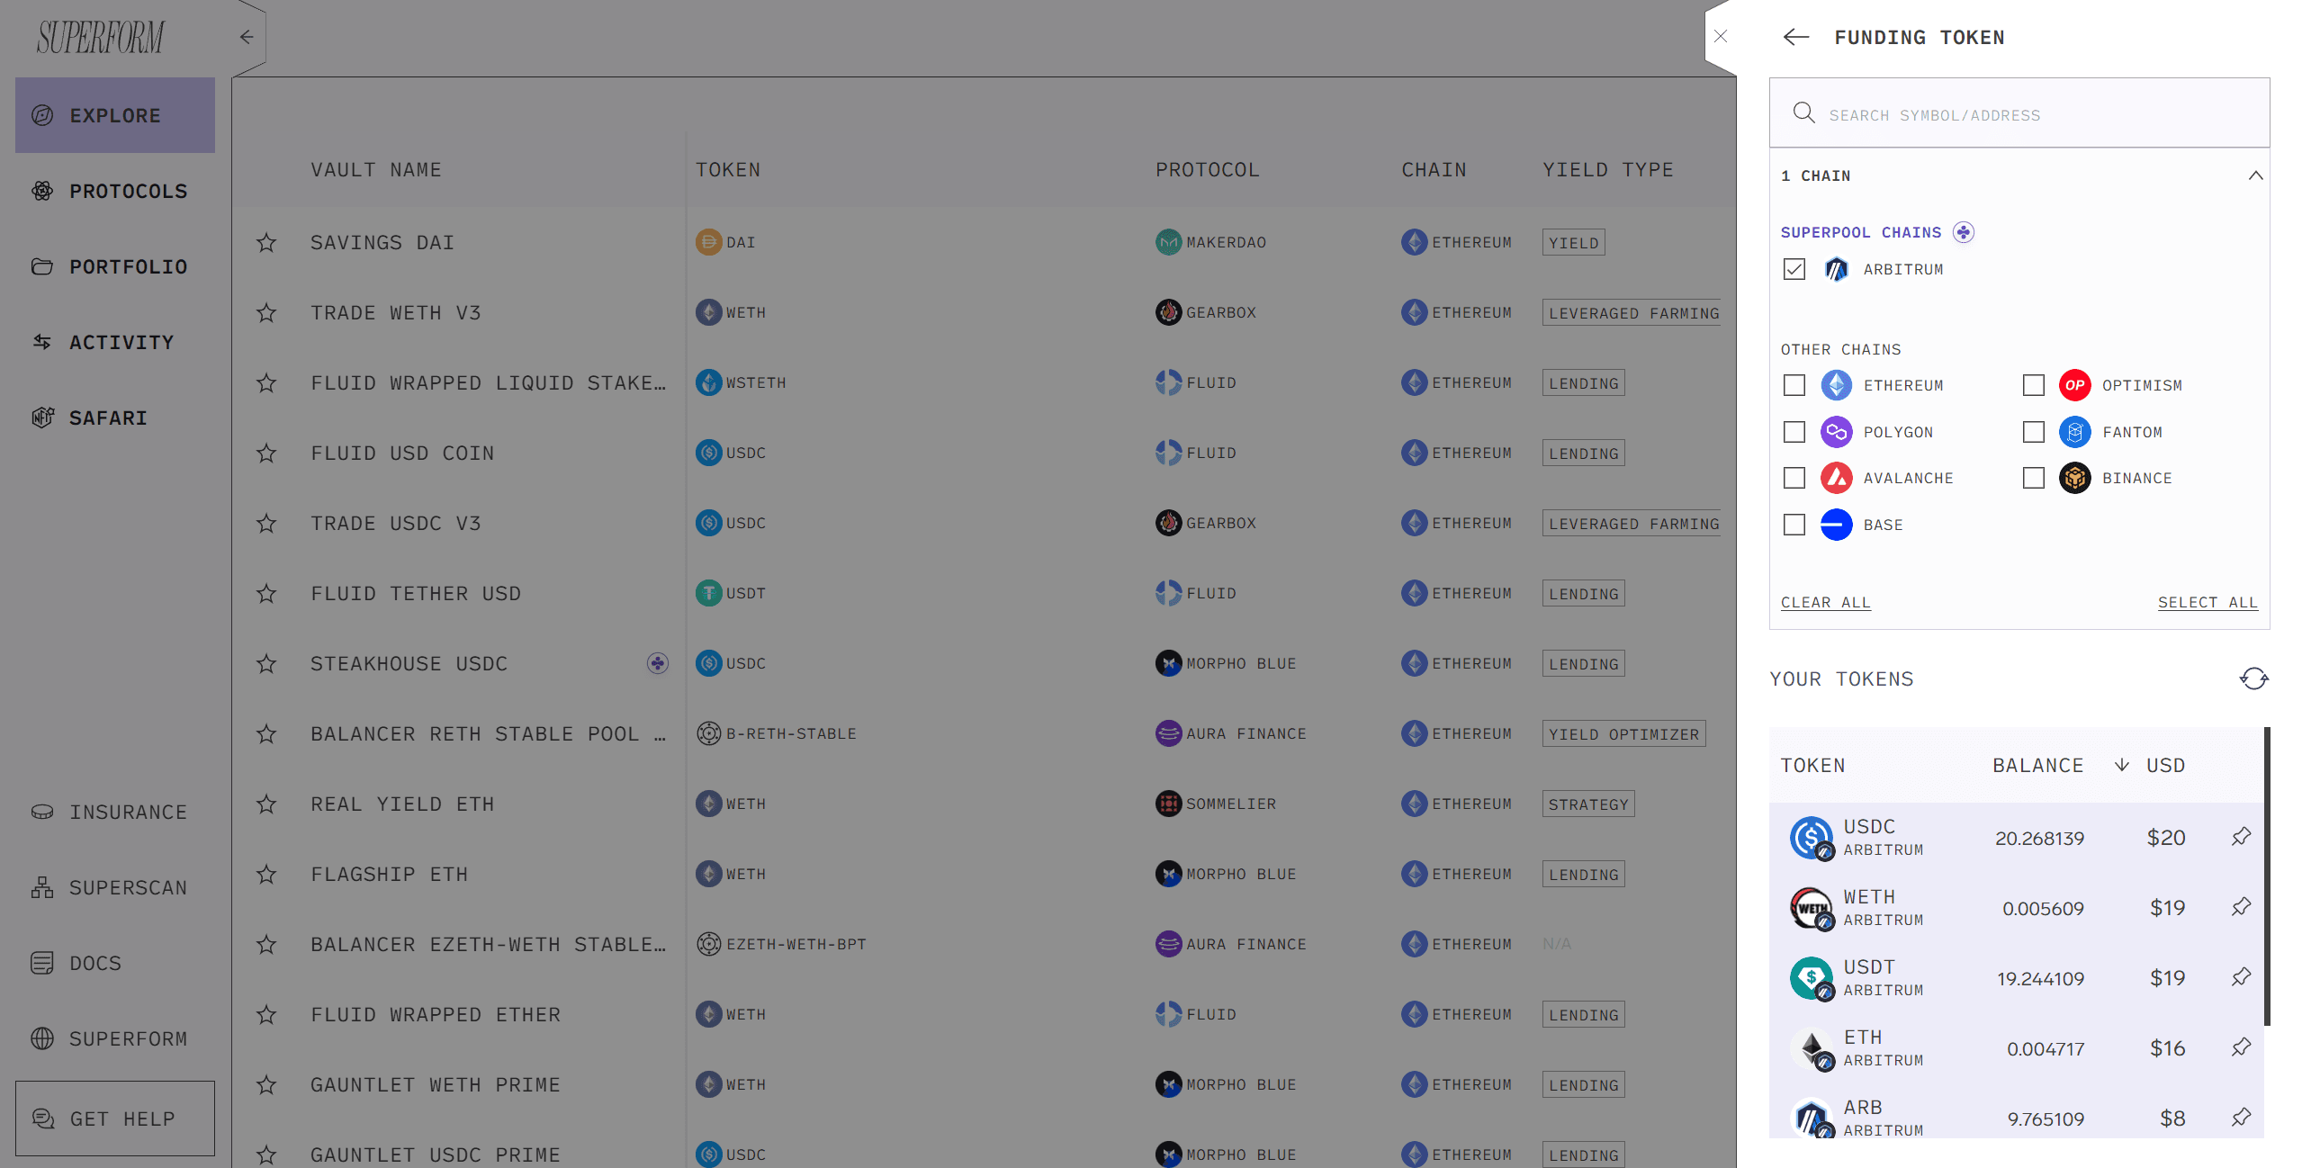
Task: Click the Get Help button
Action: [x=115, y=1119]
